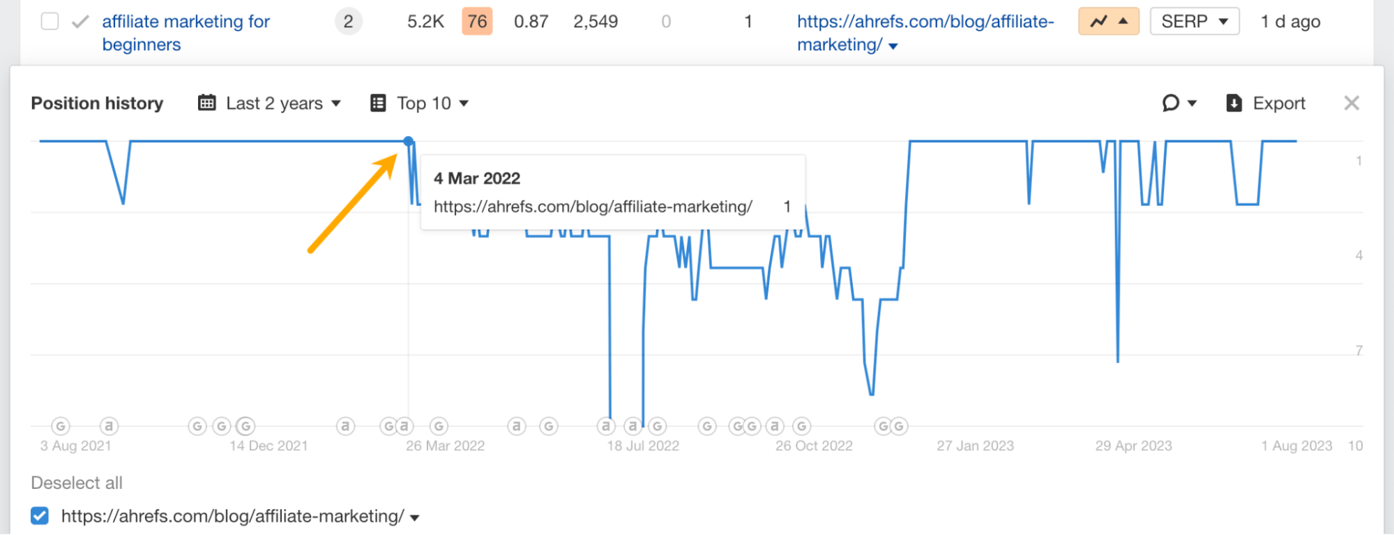Click the Google marker near 26 Oct 2022
This screenshot has height=535, width=1394.
tap(801, 426)
